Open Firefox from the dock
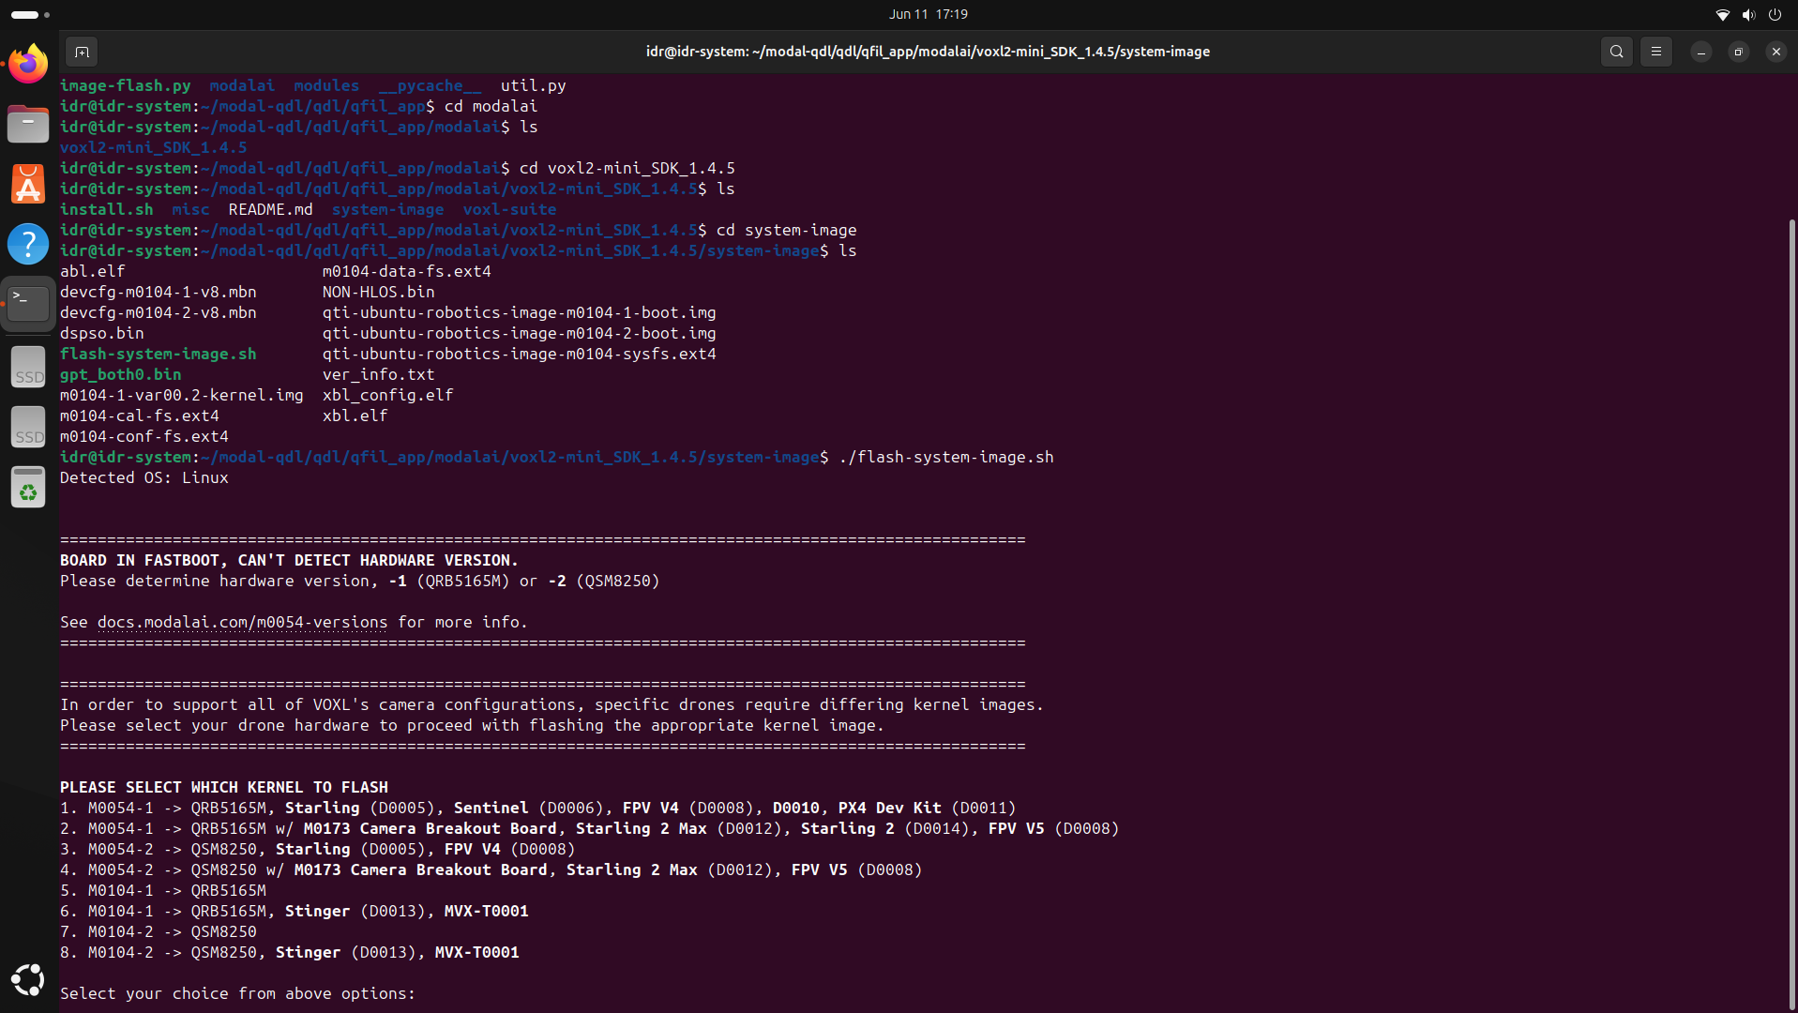 [28, 64]
